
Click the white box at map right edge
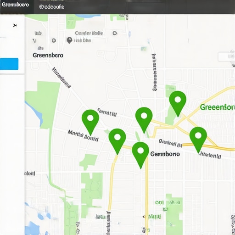point(226,56)
